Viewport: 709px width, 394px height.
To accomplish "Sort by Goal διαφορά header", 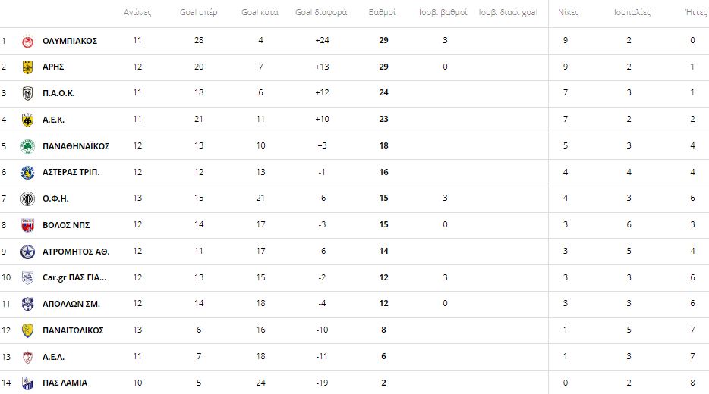I will coord(321,13).
